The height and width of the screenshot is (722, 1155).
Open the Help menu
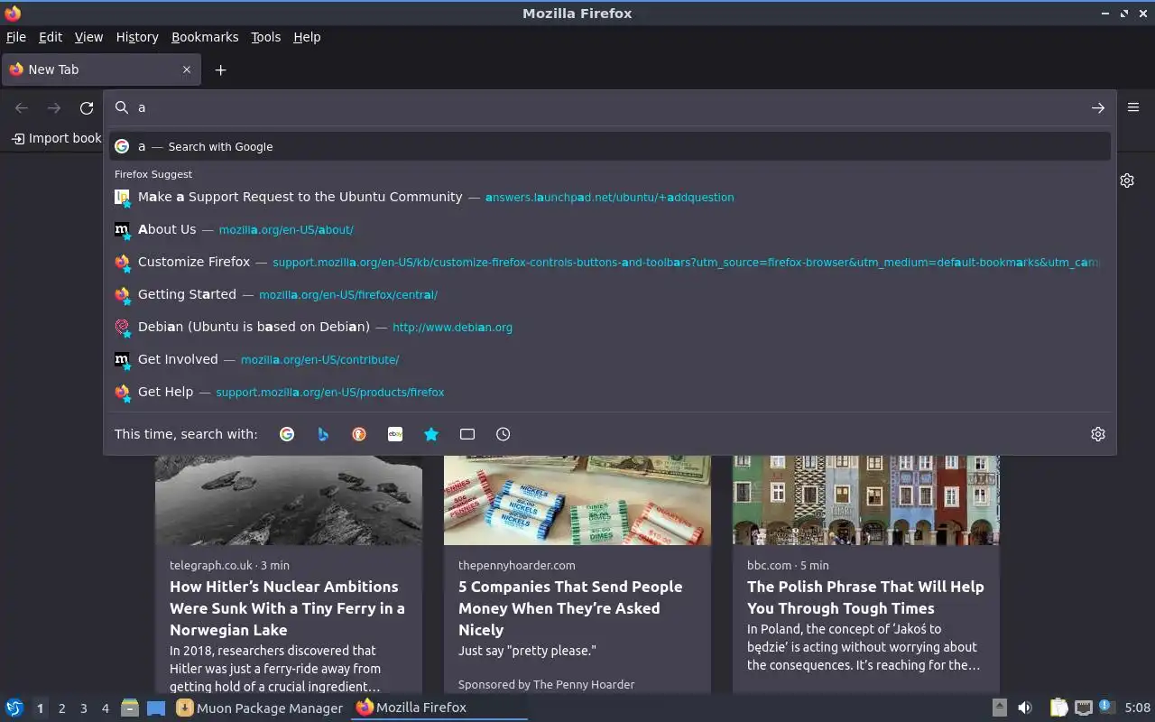[x=307, y=37]
